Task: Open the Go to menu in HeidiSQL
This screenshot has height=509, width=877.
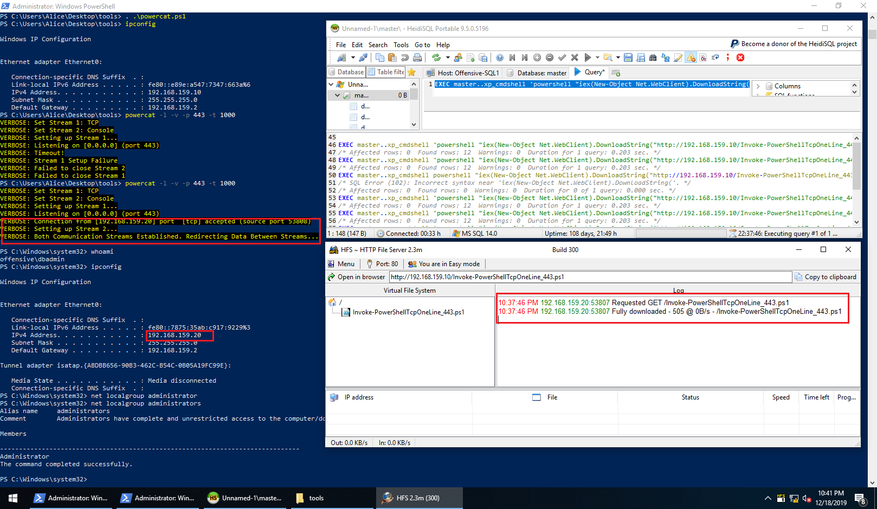Action: click(422, 44)
